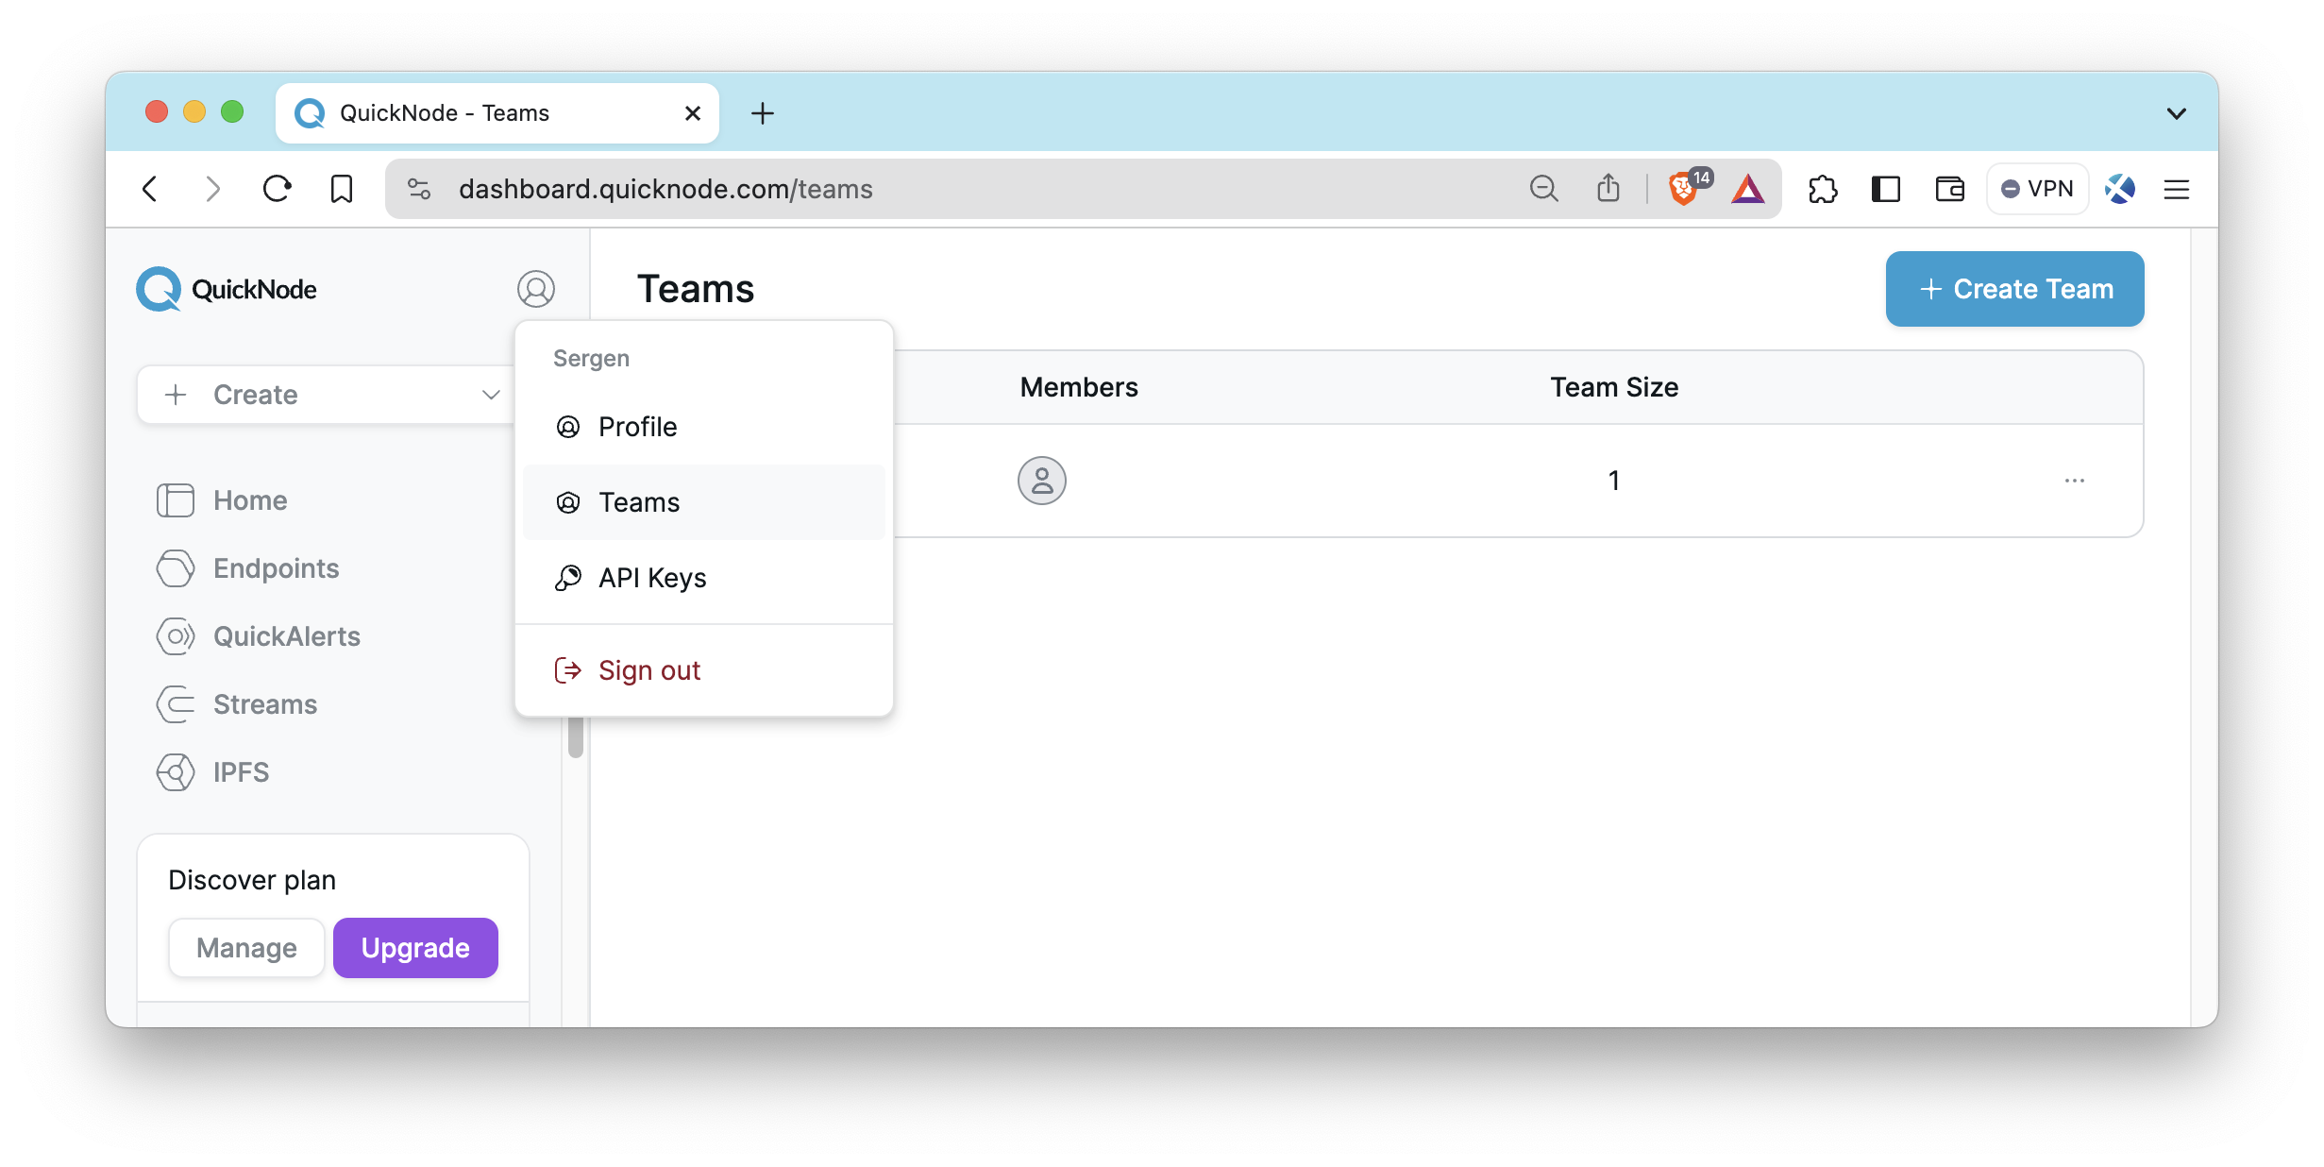Open Brave Shields lion icon
2324x1167 pixels.
click(x=1684, y=189)
